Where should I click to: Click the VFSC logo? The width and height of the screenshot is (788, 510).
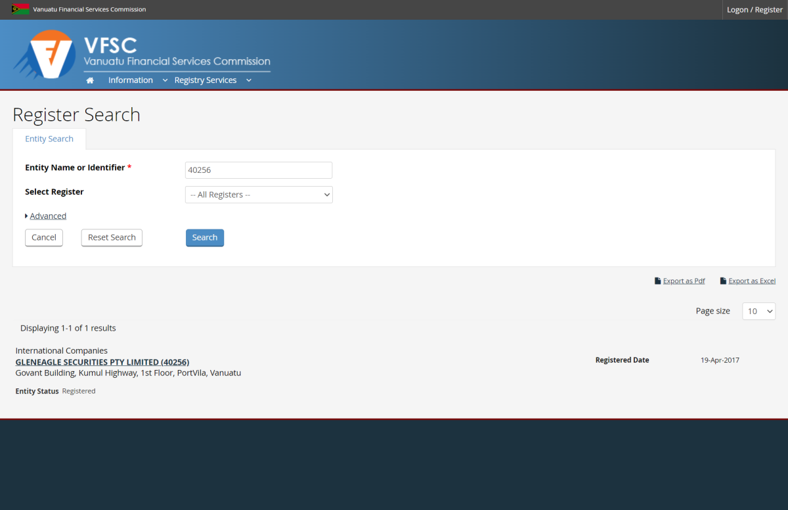coord(45,55)
